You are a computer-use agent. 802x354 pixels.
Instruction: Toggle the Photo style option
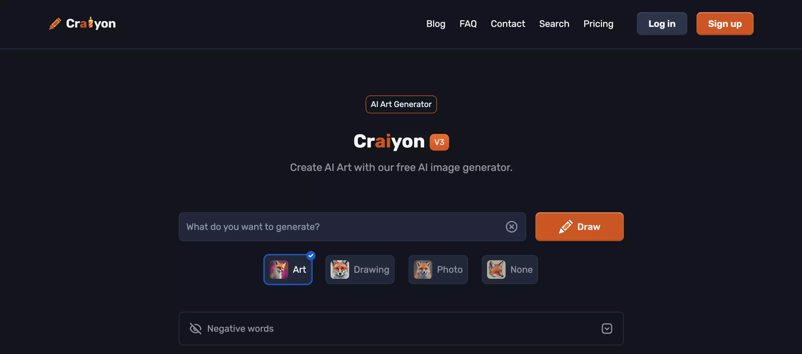438,269
